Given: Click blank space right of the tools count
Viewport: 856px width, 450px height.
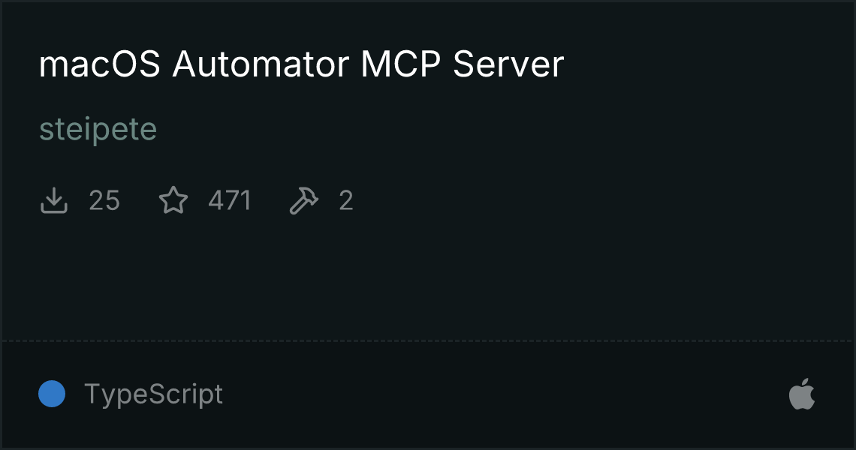Looking at the screenshot, I should point(601,200).
